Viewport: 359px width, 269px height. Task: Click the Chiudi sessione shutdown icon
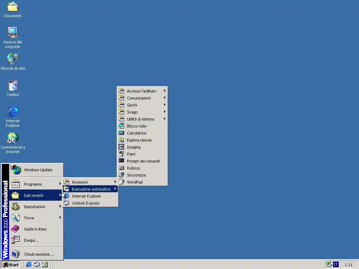click(x=15, y=254)
